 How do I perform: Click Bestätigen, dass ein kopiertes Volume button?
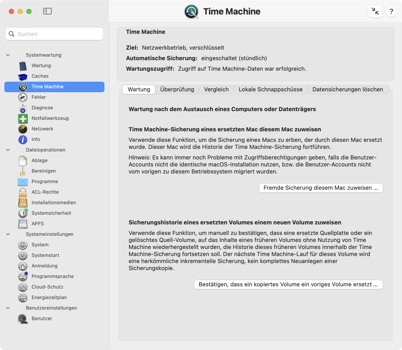(288, 285)
